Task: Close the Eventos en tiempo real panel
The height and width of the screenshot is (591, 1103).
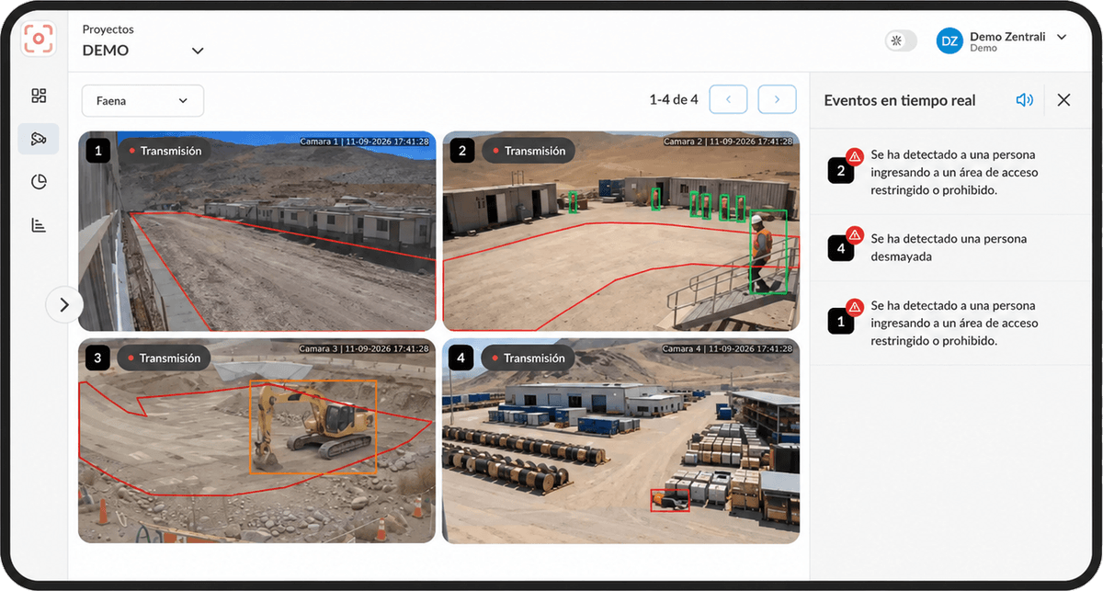Action: 1063,100
